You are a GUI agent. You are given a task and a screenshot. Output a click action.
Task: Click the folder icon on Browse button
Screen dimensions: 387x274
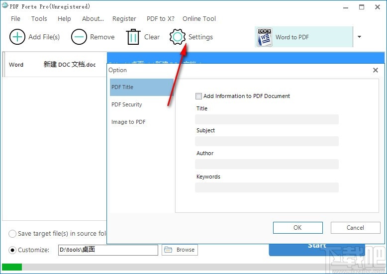point(168,250)
